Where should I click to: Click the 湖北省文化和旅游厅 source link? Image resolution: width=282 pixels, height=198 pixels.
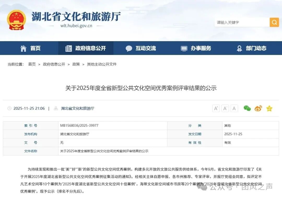78,108
